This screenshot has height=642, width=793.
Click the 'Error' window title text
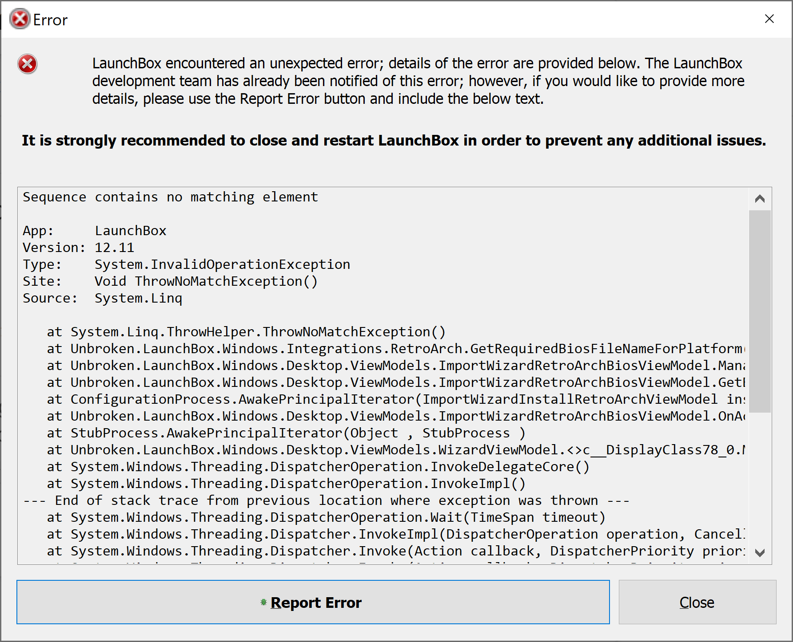50,20
